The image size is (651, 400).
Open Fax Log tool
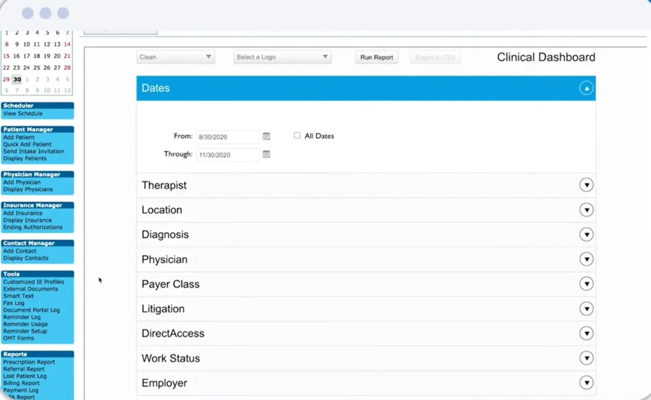pos(14,303)
